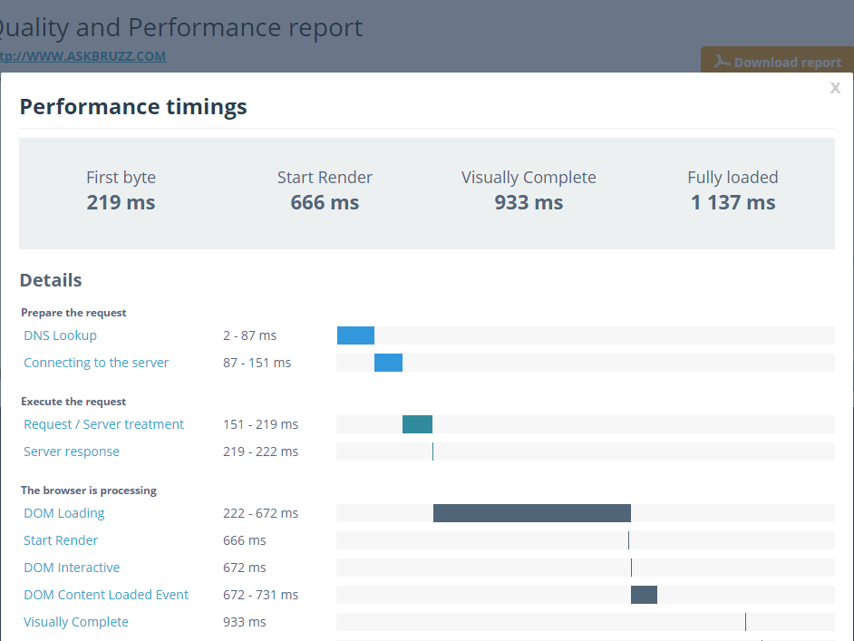
Task: Click the Performance timings title
Action: click(133, 107)
